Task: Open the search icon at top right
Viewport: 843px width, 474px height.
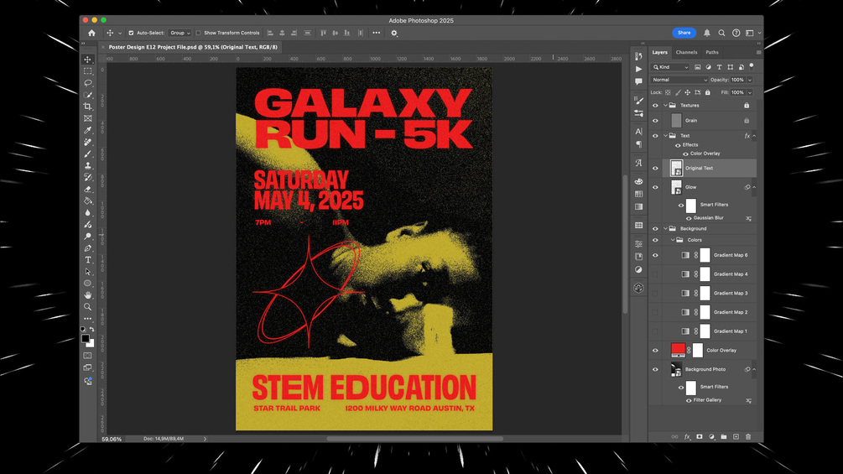Action: [721, 33]
